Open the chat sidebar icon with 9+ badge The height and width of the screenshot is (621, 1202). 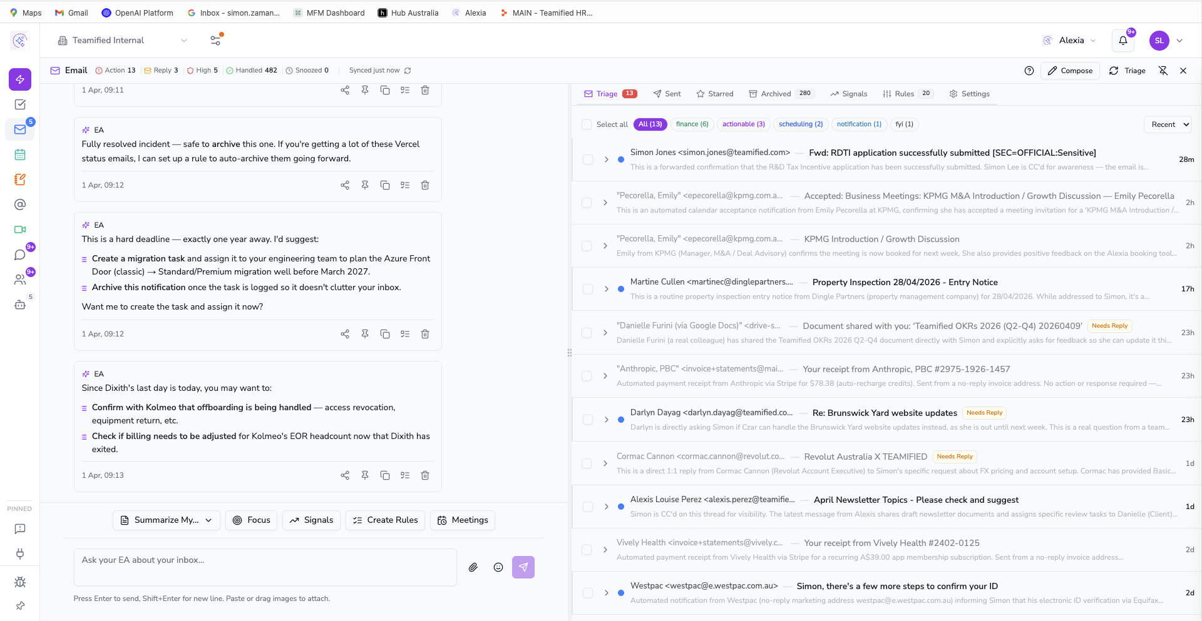pyautogui.click(x=19, y=255)
